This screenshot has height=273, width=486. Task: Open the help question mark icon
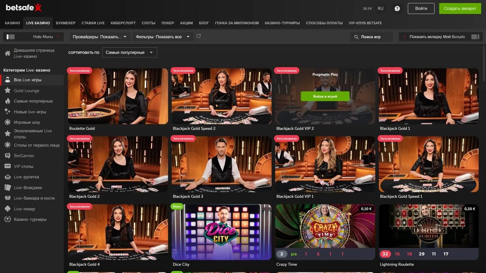tap(397, 8)
